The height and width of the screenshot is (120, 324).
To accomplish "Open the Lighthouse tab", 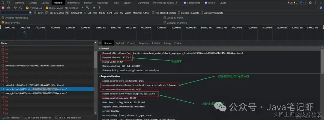I will pyautogui.click(x=143, y=3).
